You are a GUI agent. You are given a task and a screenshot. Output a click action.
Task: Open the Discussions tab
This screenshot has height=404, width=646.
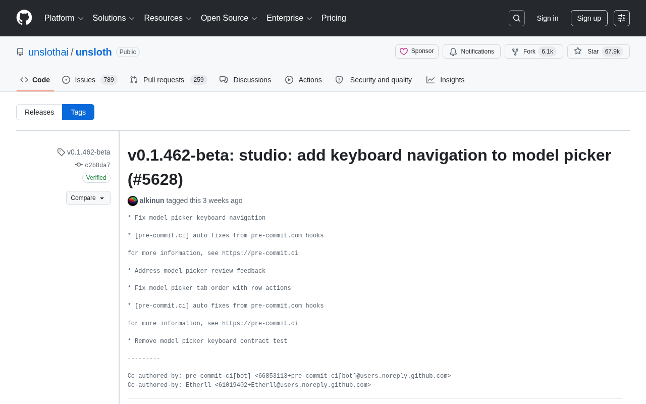245,80
